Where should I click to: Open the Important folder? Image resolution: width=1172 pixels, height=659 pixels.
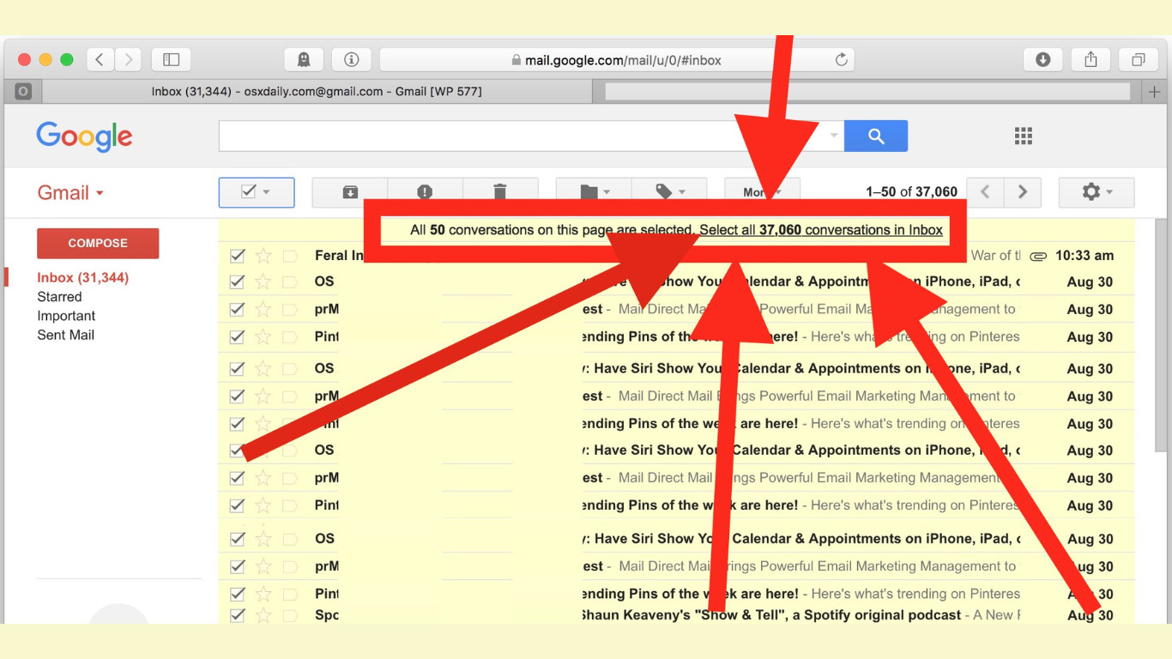(x=66, y=316)
